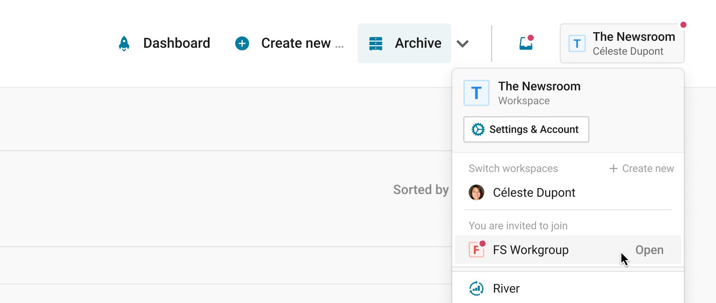Toggle The Newsroom workspace dropdown menu

[622, 43]
